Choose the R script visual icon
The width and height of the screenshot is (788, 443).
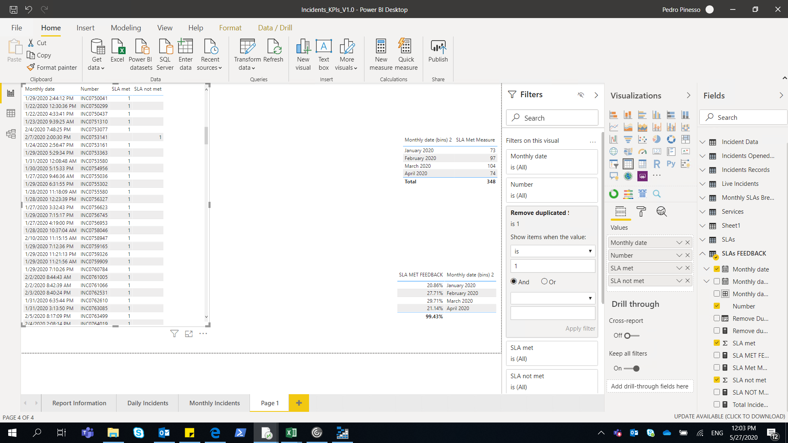tap(657, 164)
